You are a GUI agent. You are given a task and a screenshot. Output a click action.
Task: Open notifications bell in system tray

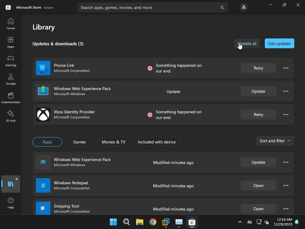[297, 222]
